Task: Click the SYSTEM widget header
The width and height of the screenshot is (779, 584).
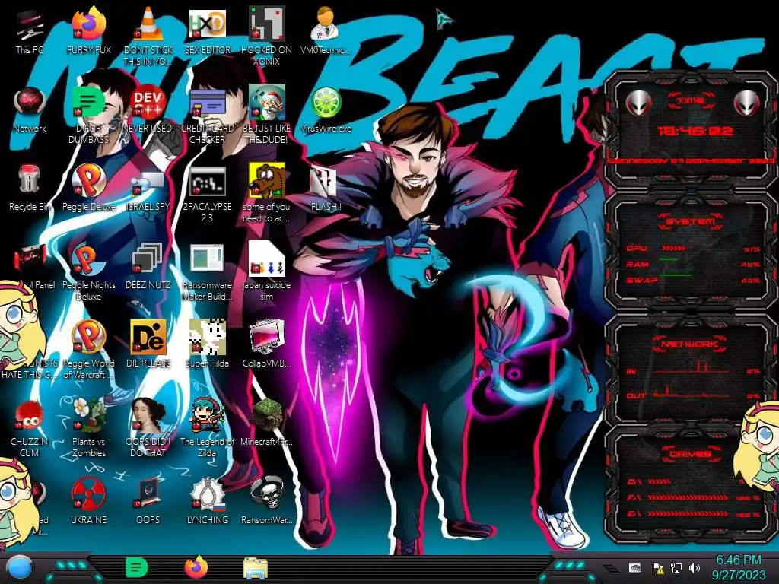Action: 691,221
